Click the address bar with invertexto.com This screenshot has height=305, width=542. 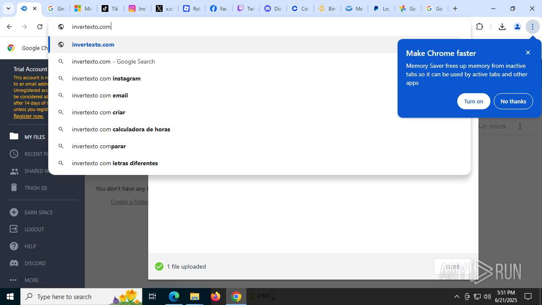tap(259, 27)
